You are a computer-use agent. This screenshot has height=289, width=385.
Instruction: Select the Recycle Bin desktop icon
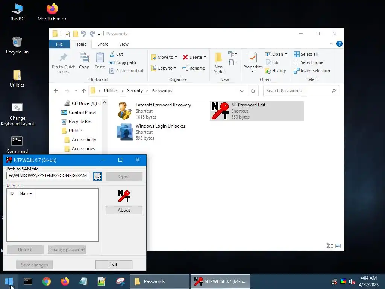point(17,45)
